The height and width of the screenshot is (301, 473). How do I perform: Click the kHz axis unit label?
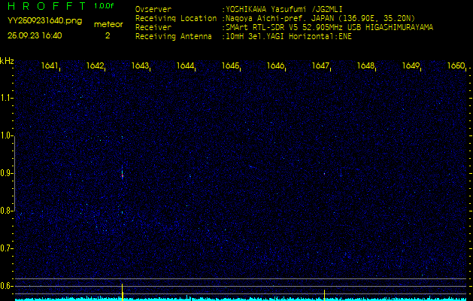7,61
